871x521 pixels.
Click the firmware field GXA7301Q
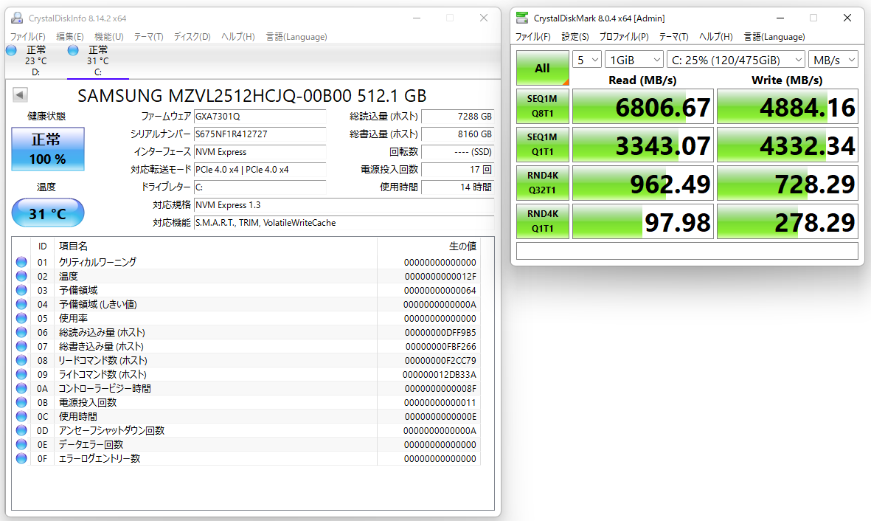tap(260, 116)
